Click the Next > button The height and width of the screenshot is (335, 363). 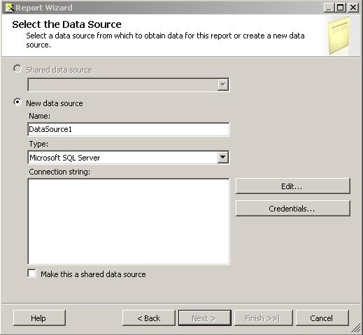205,318
